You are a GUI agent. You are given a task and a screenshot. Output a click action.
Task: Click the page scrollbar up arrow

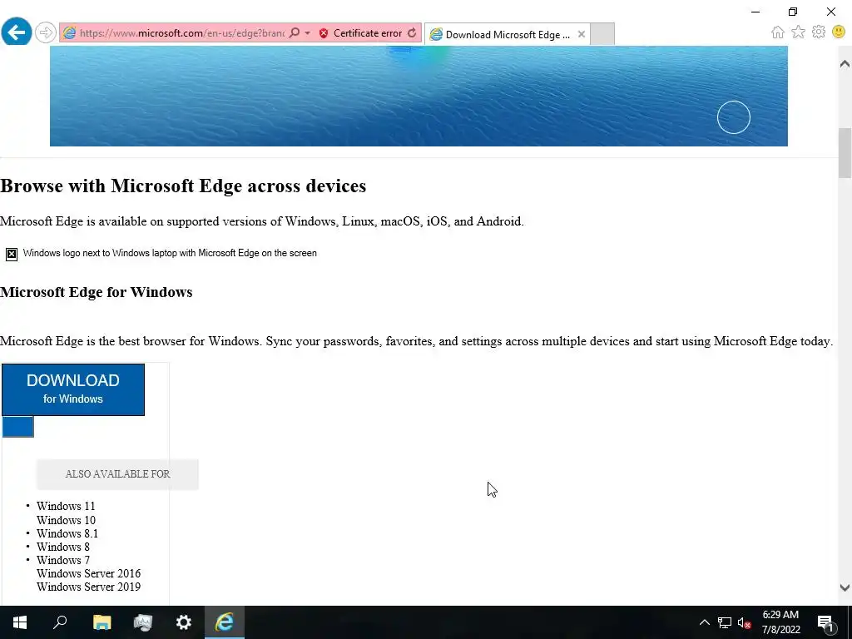pos(845,63)
